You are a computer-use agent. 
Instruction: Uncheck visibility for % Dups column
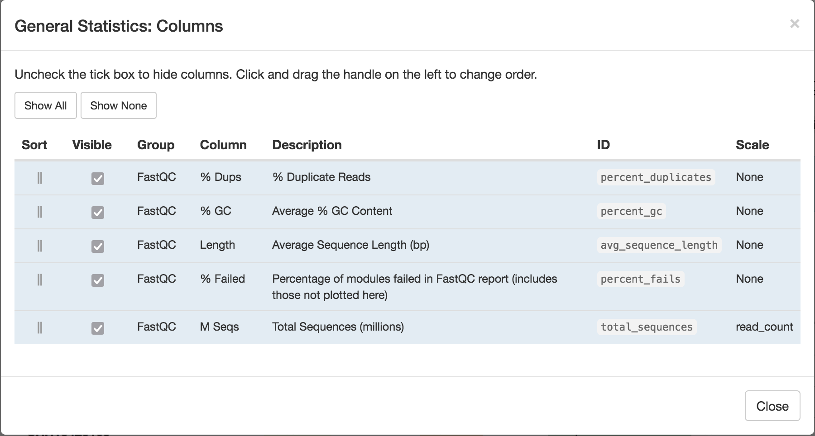point(98,178)
